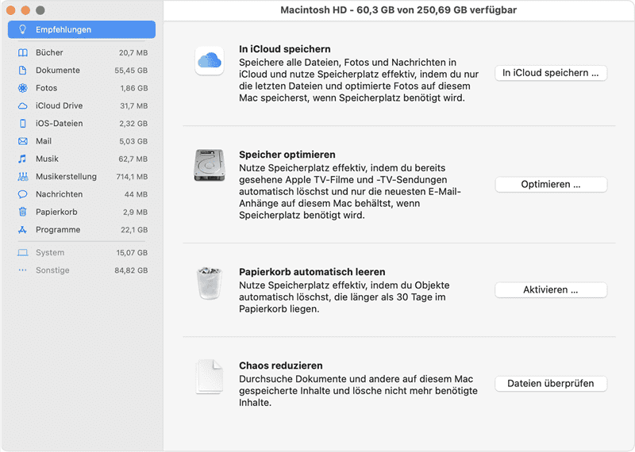
Task: Open the iOS-Dateien category label
Action: [x=59, y=124]
